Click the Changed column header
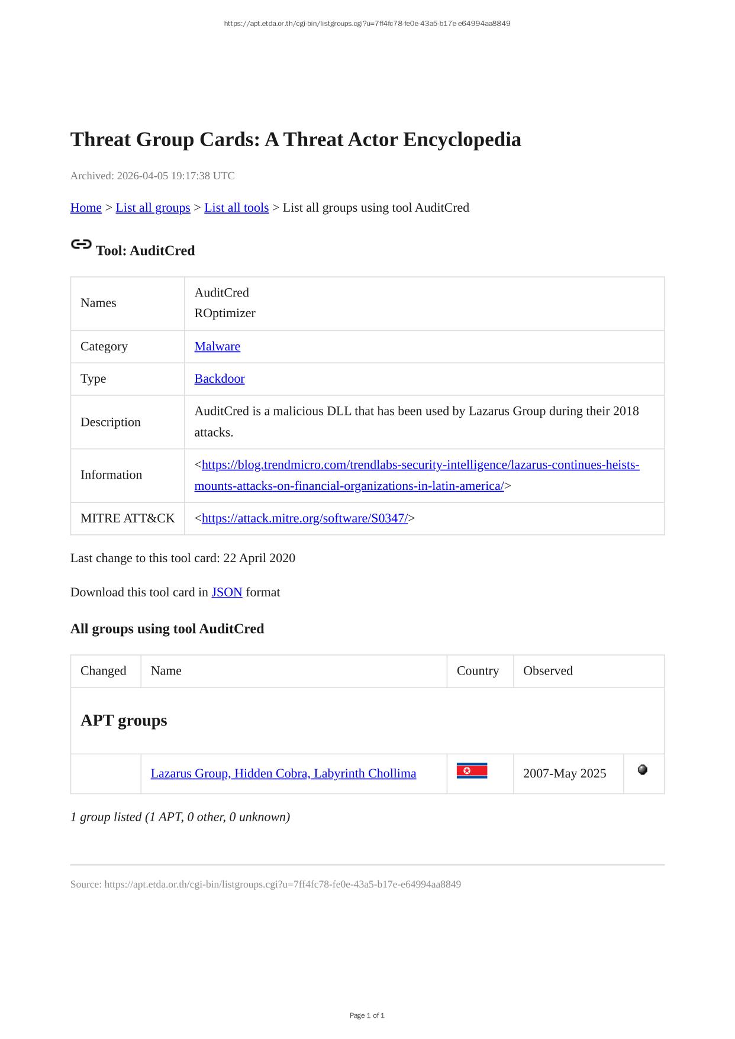This screenshot has width=735, height=1039. 104,671
